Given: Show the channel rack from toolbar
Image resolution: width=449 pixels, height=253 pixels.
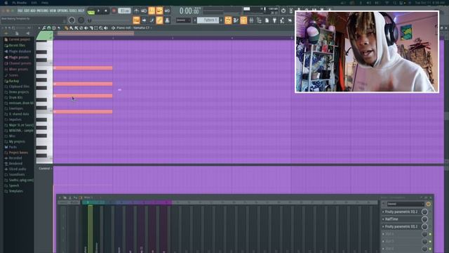Looking at the screenshot, I should click(x=243, y=20).
